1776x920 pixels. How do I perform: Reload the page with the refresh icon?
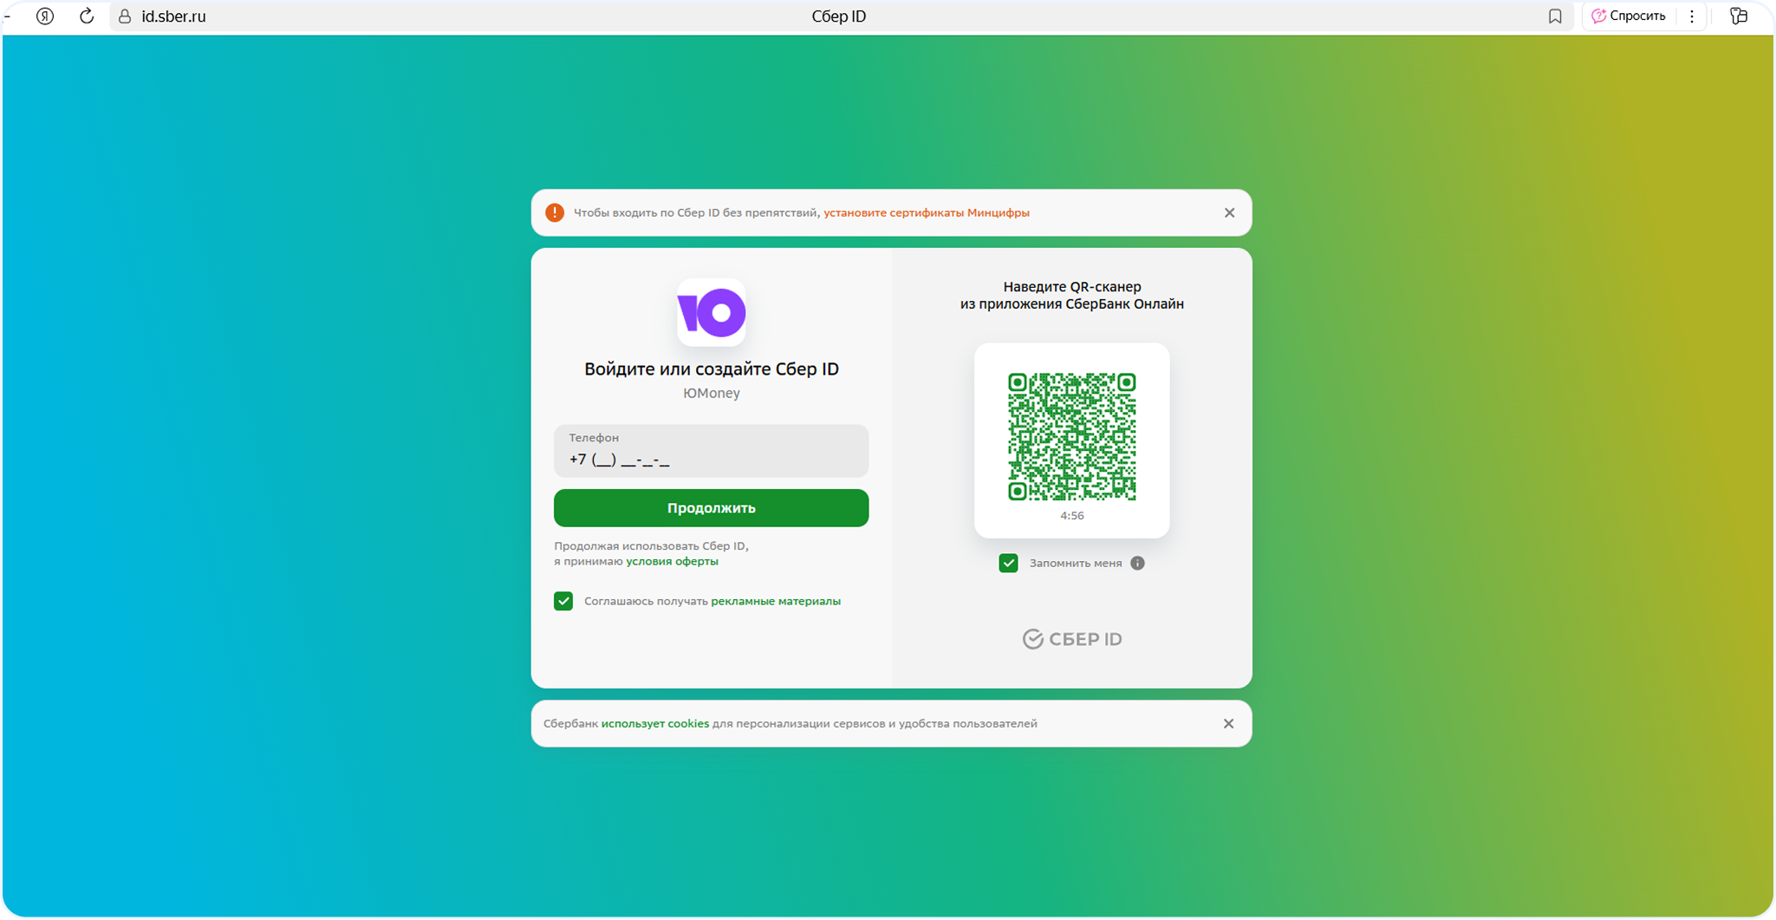point(87,16)
